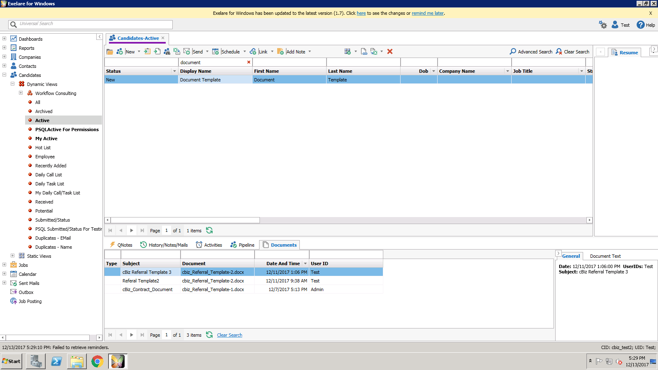Select the Recently Added view
The height and width of the screenshot is (370, 658).
coord(51,166)
